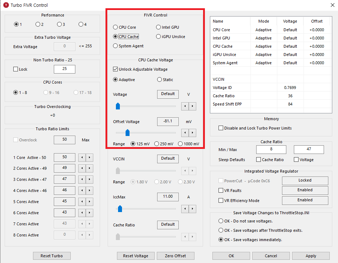Click the CPU Cache Voltage slider thumb

(118, 106)
